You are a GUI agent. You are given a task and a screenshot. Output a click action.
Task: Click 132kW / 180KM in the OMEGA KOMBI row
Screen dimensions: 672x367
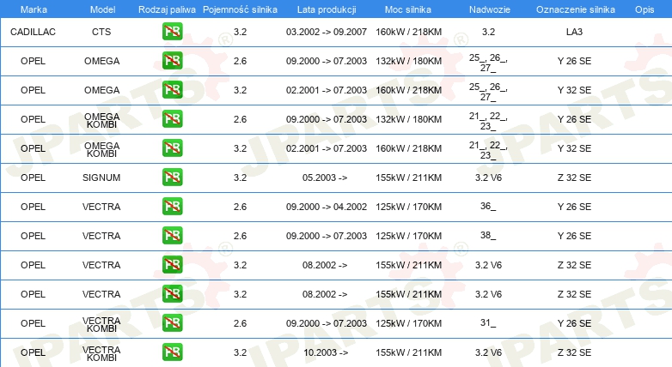pyautogui.click(x=409, y=119)
